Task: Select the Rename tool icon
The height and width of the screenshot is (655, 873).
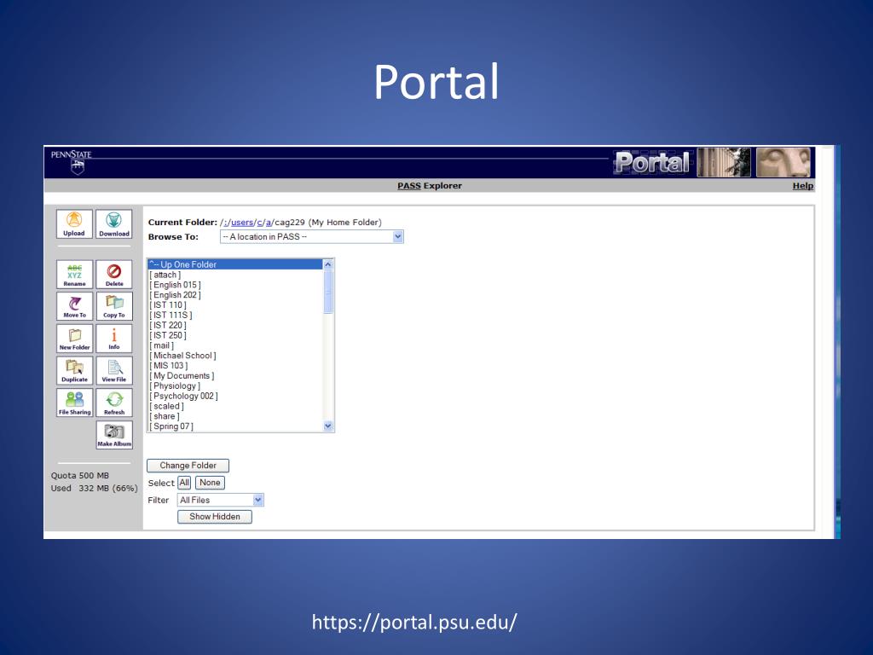Action: coord(74,274)
